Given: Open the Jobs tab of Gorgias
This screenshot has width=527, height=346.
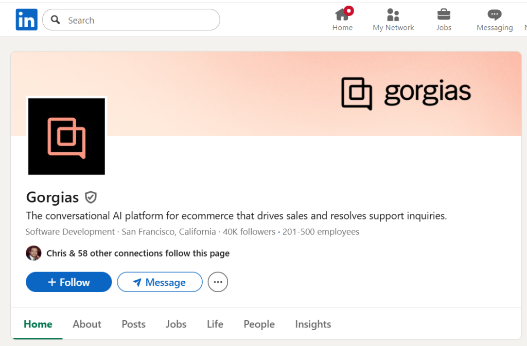Looking at the screenshot, I should (175, 324).
